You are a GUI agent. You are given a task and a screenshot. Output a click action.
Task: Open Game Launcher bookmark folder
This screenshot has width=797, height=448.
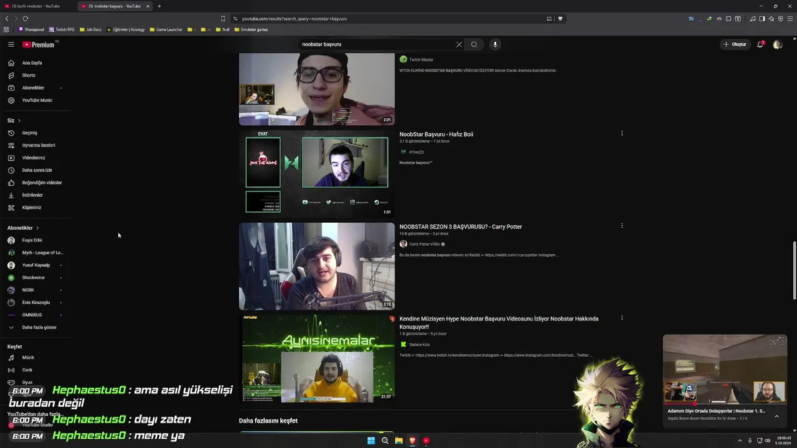coord(166,29)
